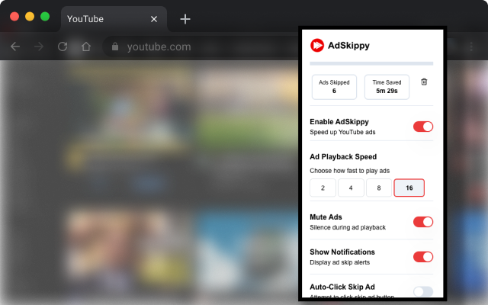
Task: Click the padlock icon in address bar
Action: coord(115,47)
